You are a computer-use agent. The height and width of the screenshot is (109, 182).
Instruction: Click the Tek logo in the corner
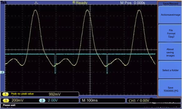[4, 2]
